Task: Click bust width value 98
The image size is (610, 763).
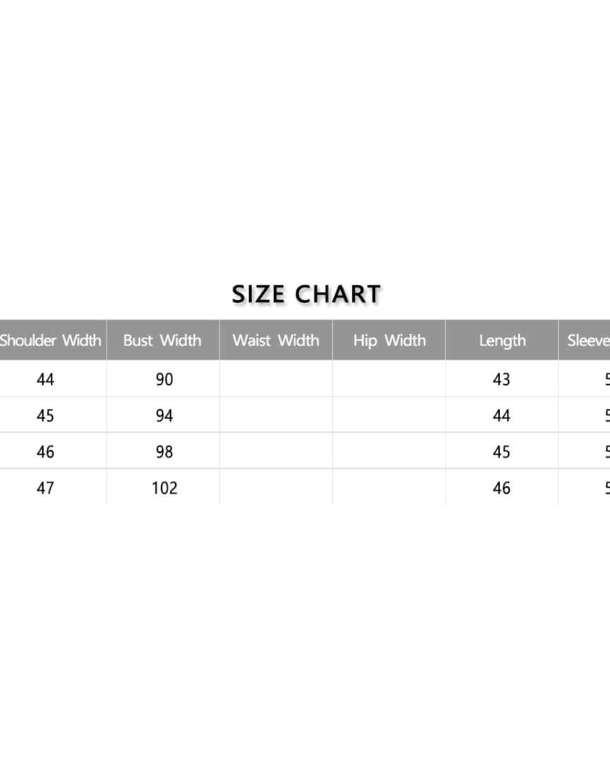Action: (x=164, y=451)
